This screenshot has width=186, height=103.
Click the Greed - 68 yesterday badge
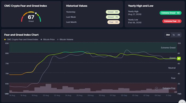tap(113, 12)
